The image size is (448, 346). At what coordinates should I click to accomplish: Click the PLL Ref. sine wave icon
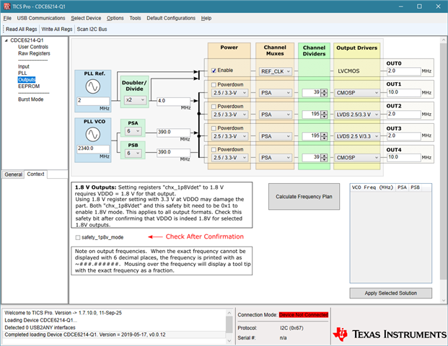tap(93, 86)
